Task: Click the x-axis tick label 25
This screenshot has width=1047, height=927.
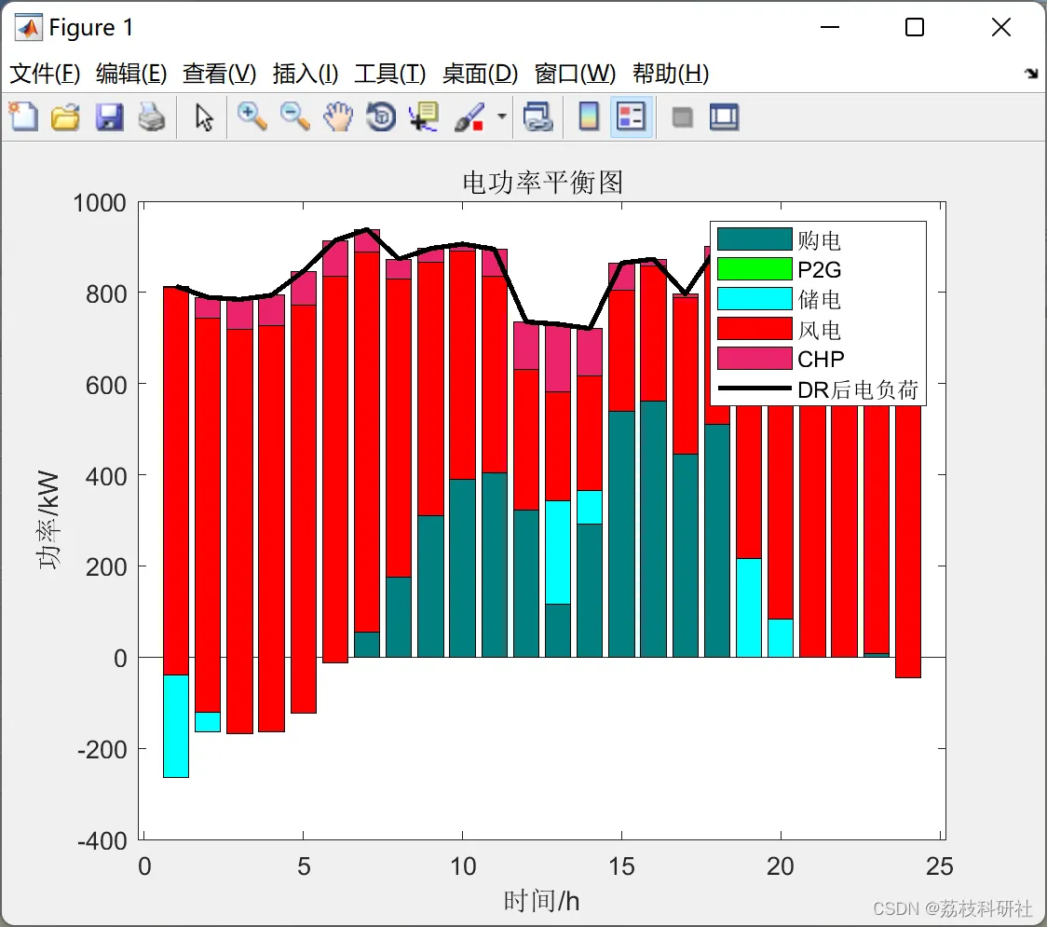Action: point(939,866)
